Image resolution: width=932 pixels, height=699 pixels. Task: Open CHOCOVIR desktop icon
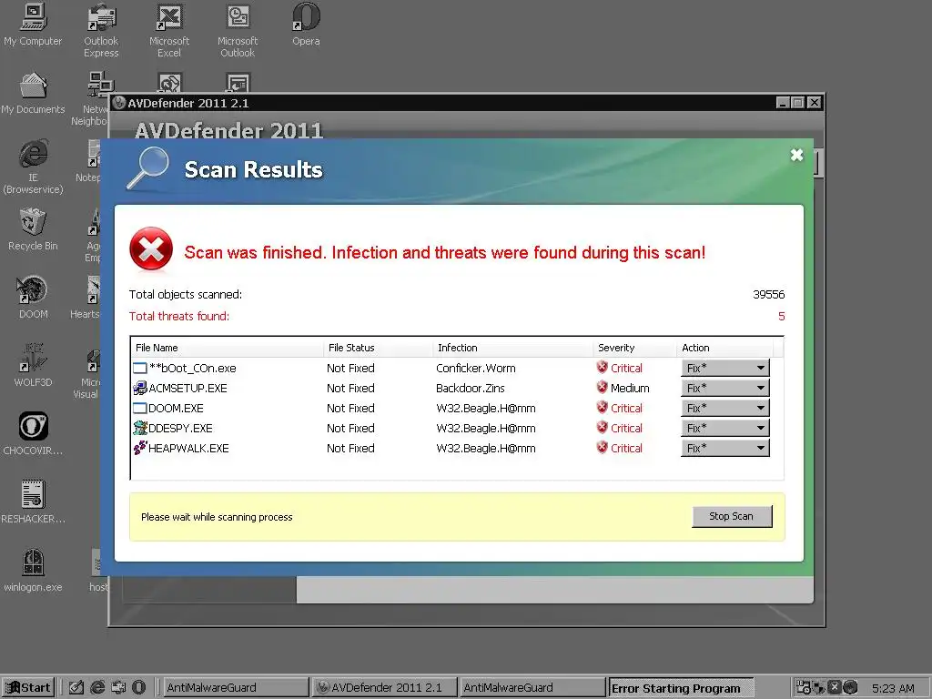click(x=33, y=434)
